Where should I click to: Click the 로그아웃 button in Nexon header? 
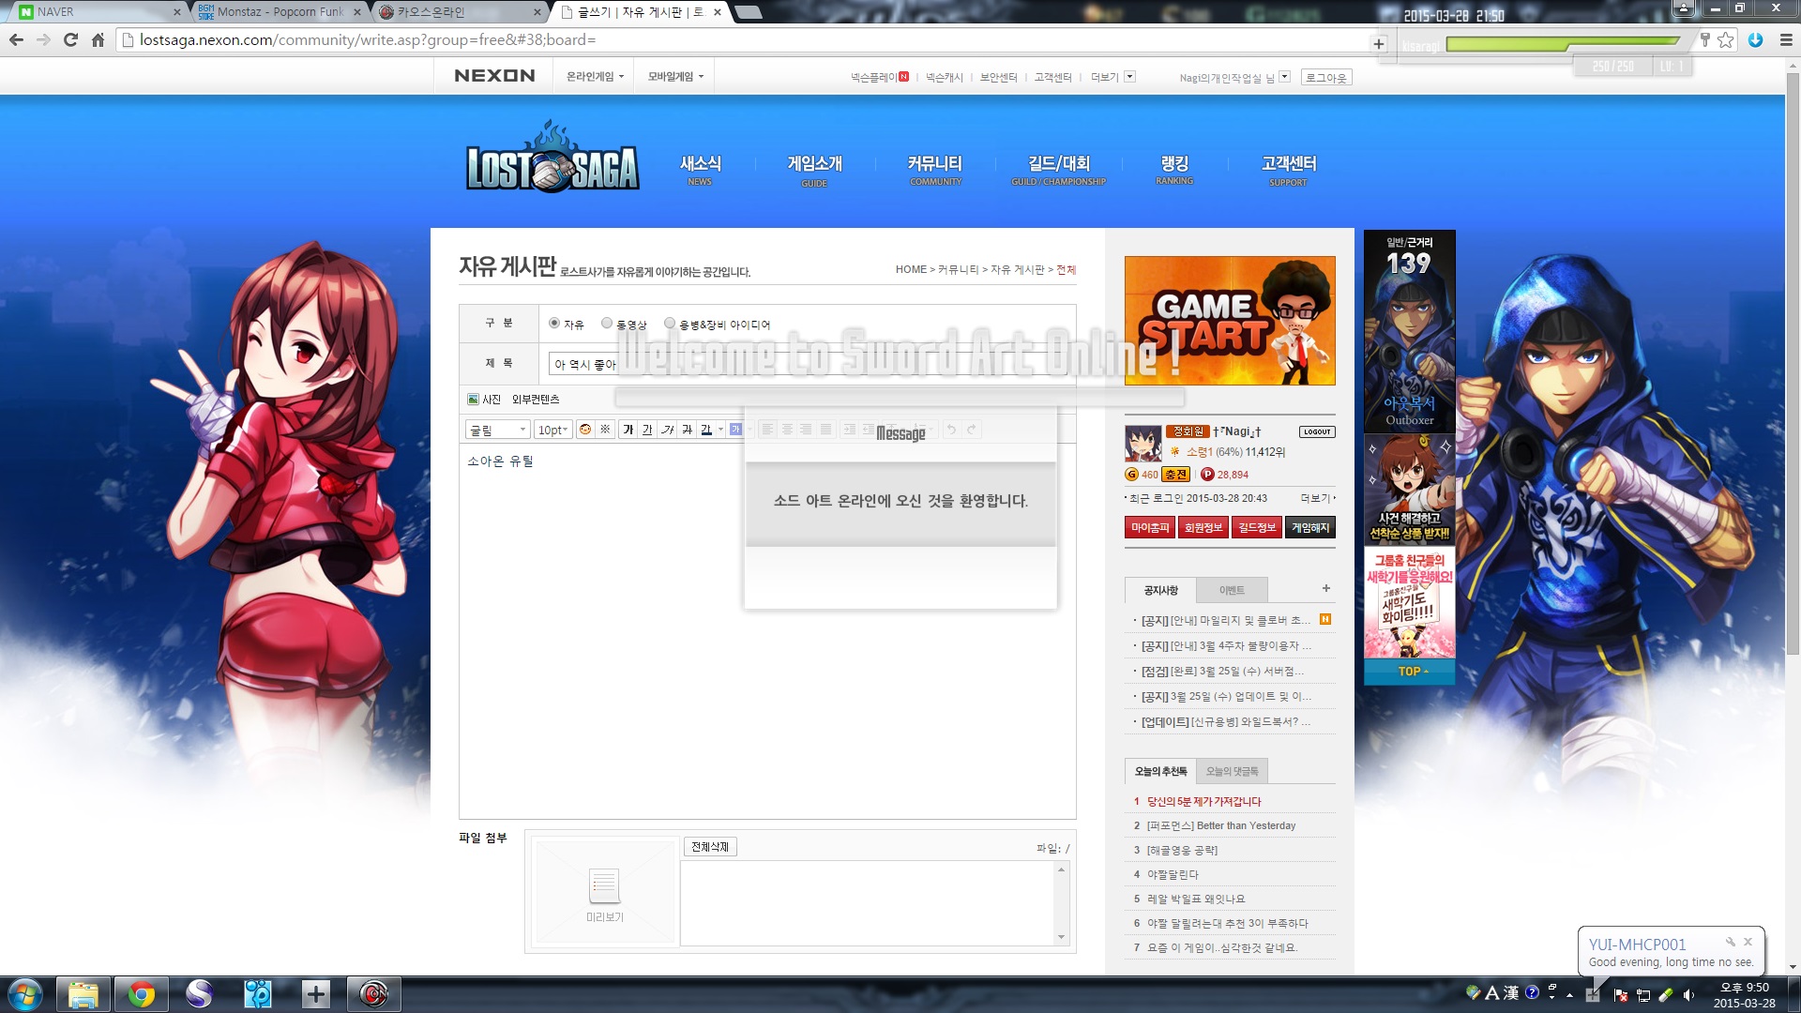(1326, 78)
